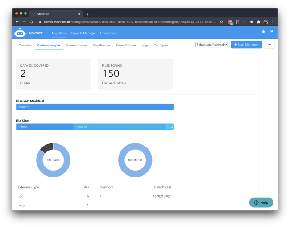Go back using the browser back arrow
290x227 pixels.
17,22
